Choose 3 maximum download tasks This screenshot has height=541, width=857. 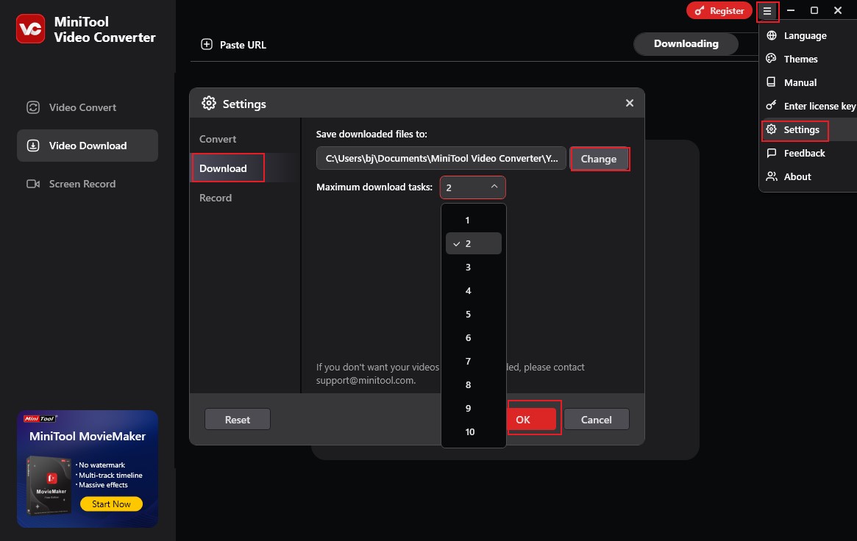pos(473,267)
